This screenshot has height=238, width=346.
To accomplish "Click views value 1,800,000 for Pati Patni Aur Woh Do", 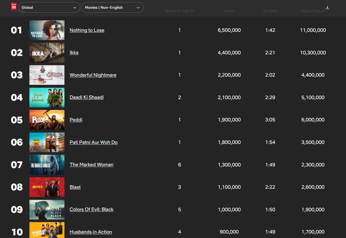I will (229, 142).
